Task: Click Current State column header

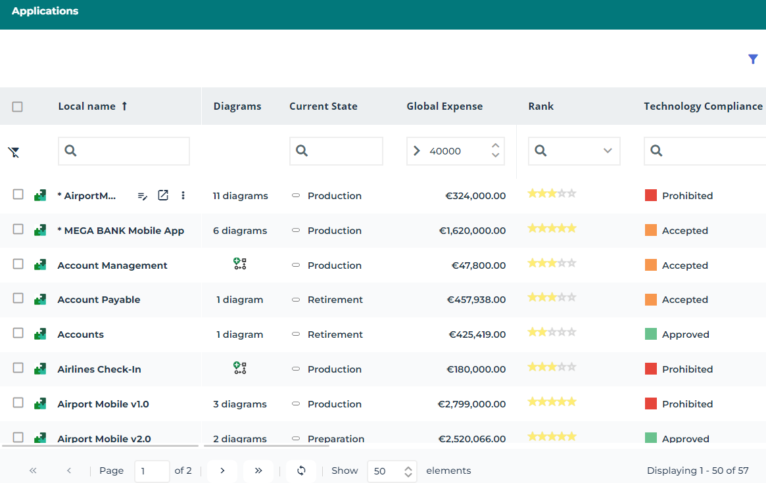Action: click(x=323, y=106)
